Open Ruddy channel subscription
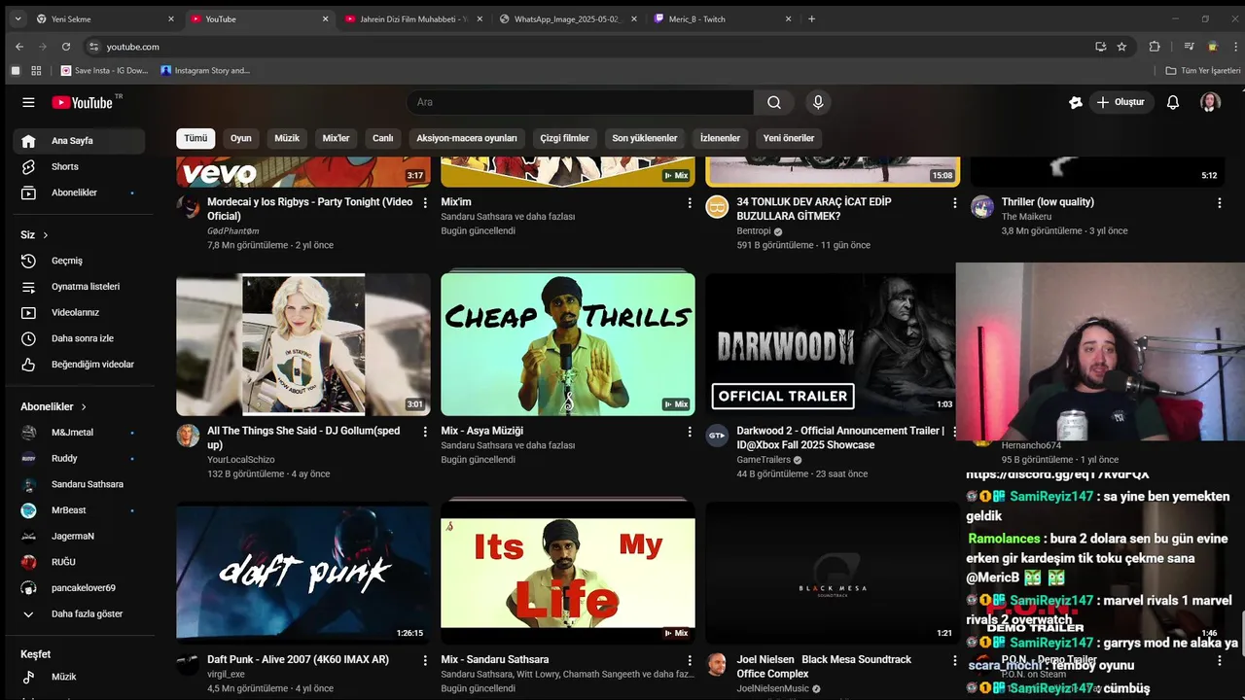1245x700 pixels. [x=79, y=459]
